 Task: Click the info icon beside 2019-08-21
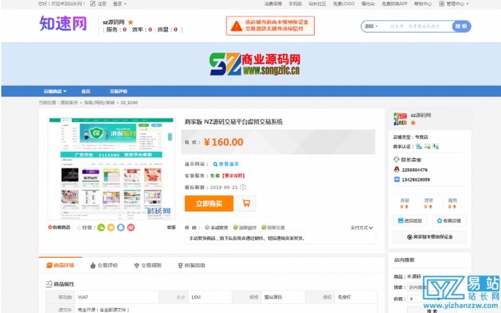(x=243, y=187)
